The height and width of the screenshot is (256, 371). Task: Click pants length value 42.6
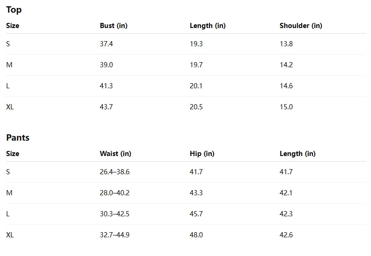(x=286, y=235)
